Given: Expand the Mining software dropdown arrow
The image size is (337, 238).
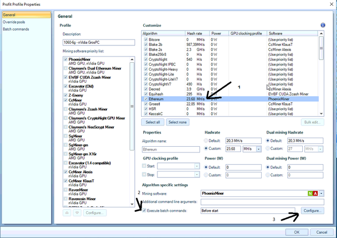Looking at the screenshot, I should point(321,194).
